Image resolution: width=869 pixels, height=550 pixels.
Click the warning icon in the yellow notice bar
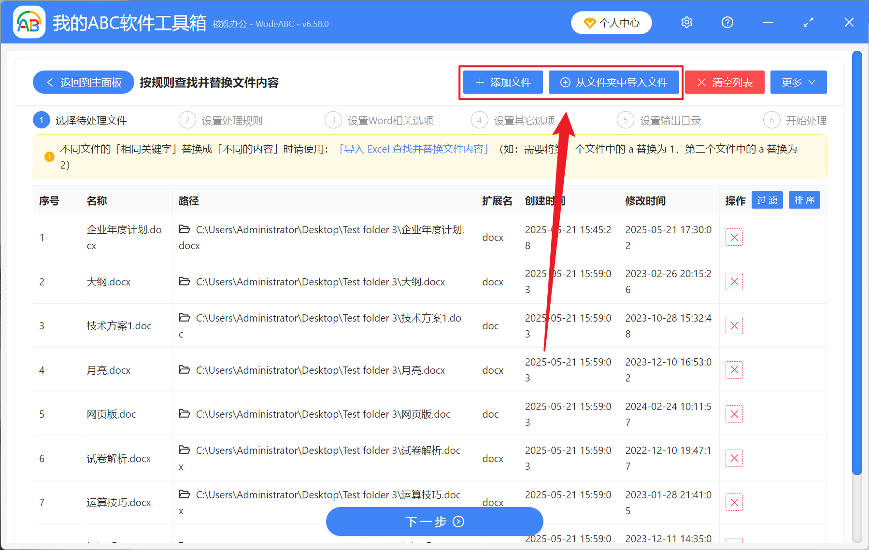[49, 156]
